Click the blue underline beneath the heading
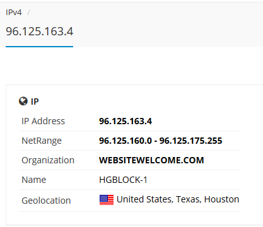 click(x=40, y=47)
